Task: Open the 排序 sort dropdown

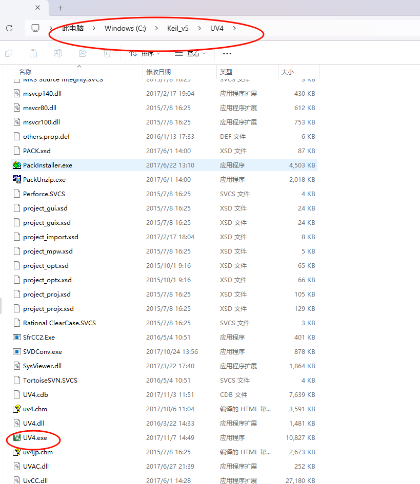Action: 145,54
